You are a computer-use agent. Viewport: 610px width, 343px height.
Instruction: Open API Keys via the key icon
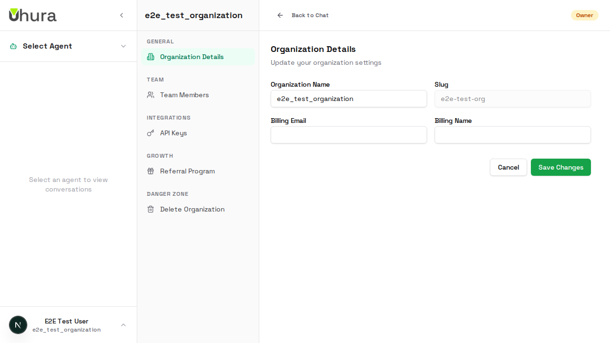click(151, 133)
